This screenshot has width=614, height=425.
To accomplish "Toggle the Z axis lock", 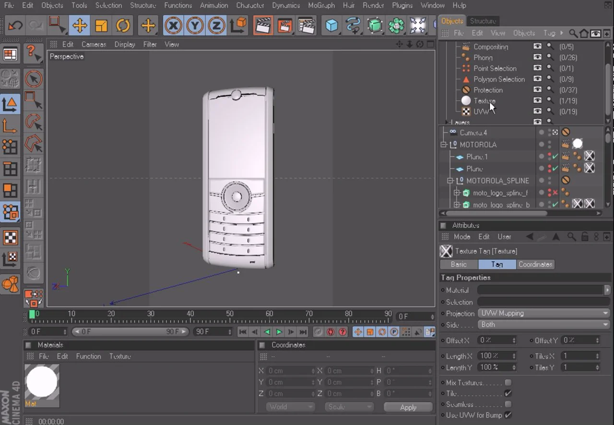I will tap(216, 25).
